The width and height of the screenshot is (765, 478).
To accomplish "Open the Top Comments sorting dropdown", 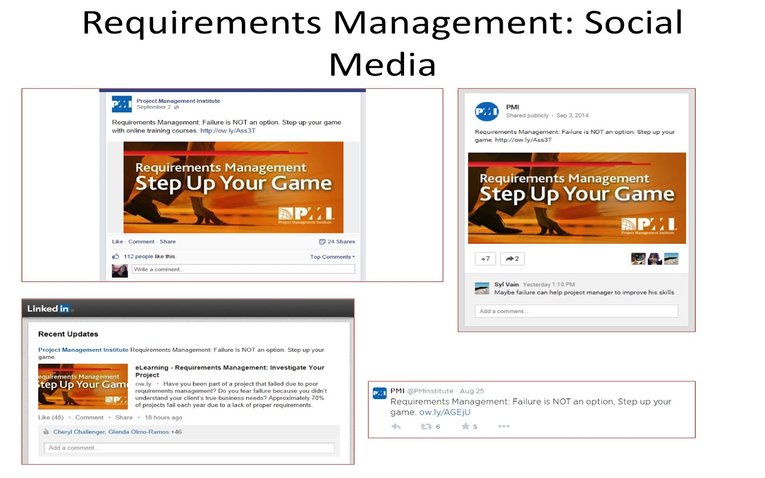I will point(332,257).
